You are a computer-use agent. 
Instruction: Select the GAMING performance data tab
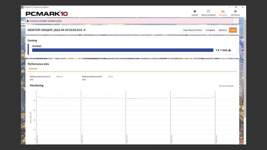point(33,69)
